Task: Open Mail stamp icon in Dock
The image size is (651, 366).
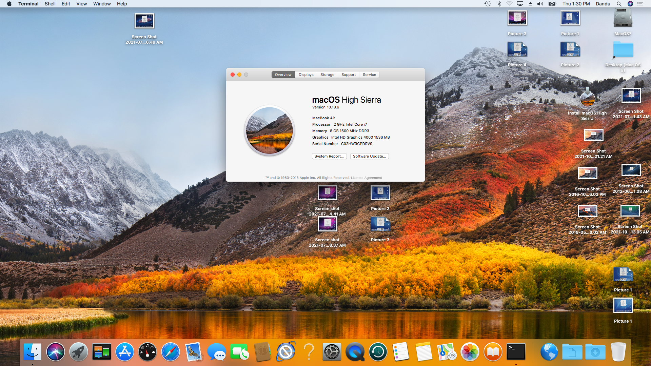Action: (x=194, y=352)
